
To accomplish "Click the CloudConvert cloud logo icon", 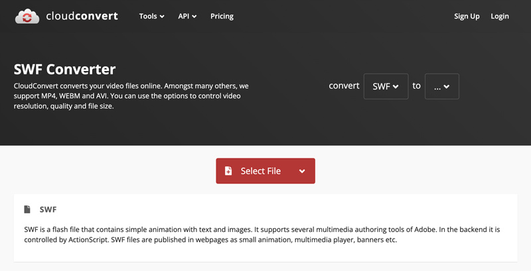I will tap(27, 16).
